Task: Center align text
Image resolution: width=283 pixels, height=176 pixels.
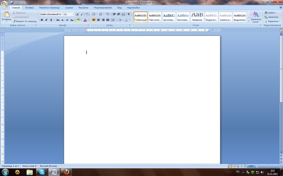Action: 98,20
